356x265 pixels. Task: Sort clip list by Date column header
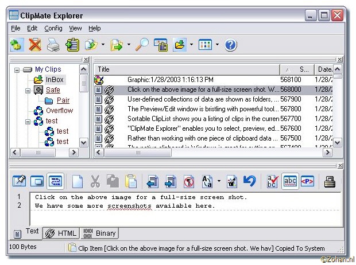[x=324, y=69]
